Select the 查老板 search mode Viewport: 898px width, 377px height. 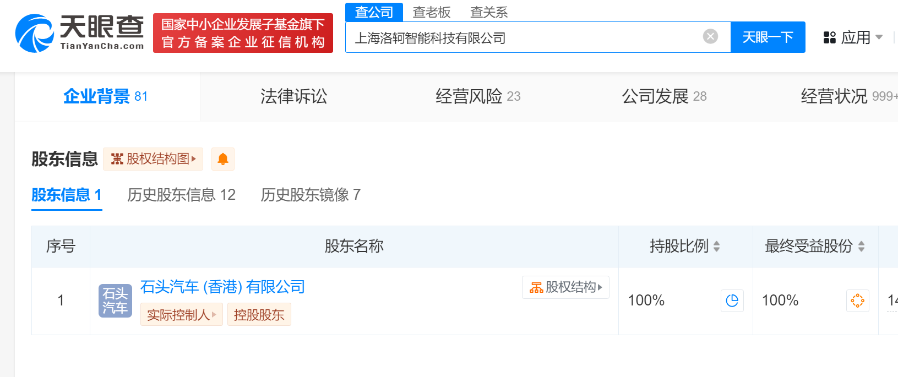432,12
